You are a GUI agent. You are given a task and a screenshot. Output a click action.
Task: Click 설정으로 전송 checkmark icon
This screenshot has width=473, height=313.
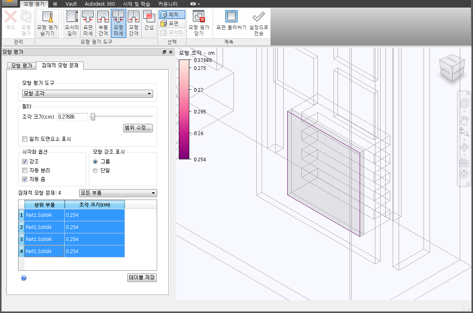[x=258, y=16]
